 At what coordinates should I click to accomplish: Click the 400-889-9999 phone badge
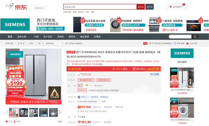51,29
